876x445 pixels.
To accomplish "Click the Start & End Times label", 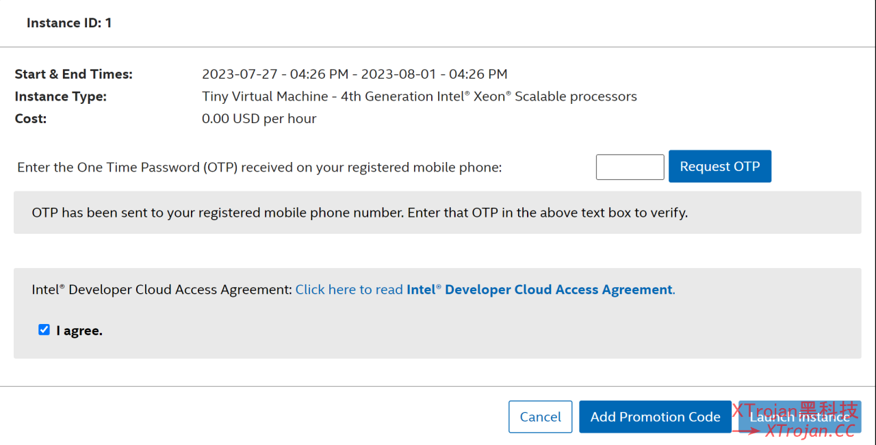I will click(74, 74).
